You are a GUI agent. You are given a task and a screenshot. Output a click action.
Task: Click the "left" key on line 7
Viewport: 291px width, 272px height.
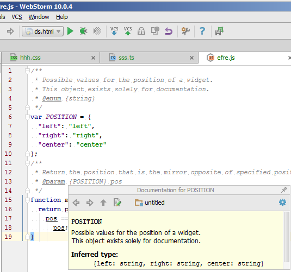point(49,126)
